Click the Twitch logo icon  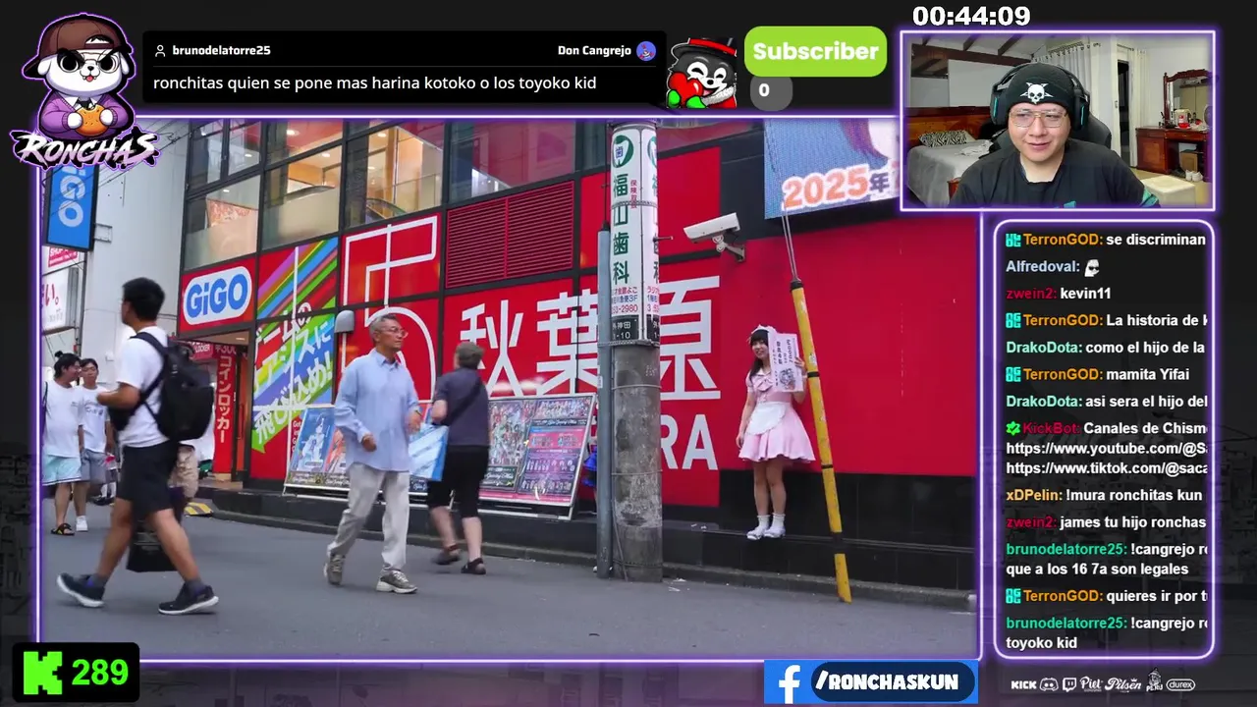(x=1068, y=684)
